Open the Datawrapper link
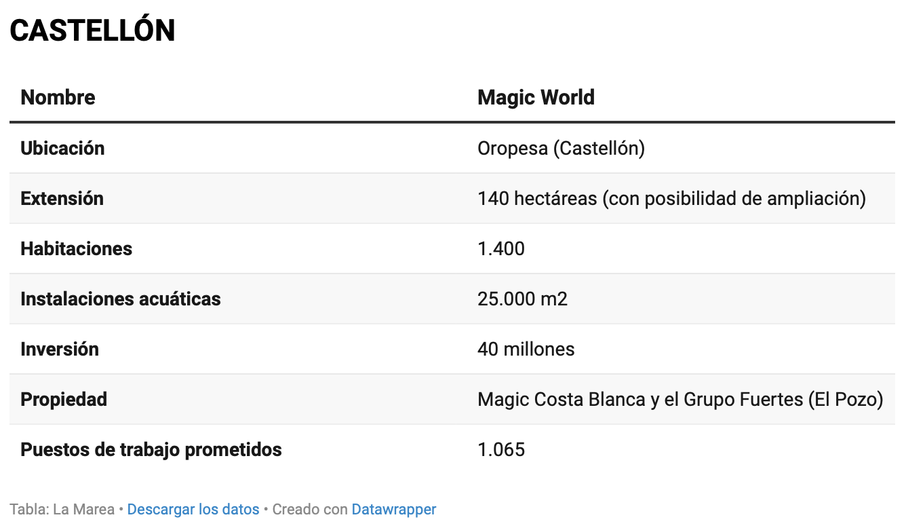 click(393, 509)
